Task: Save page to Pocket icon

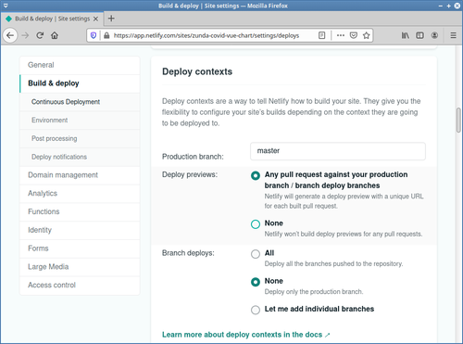Action: coord(354,35)
